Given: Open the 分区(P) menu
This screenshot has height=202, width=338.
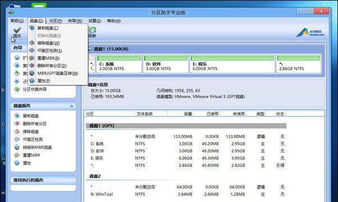Looking at the screenshot, I should coord(56,21).
